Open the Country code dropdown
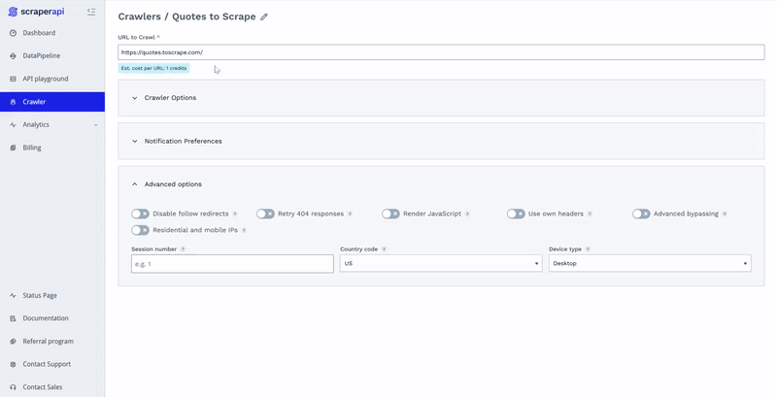The width and height of the screenshot is (777, 397). tap(440, 263)
